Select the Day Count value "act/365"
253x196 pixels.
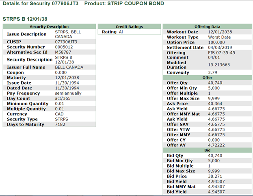tap(63, 98)
